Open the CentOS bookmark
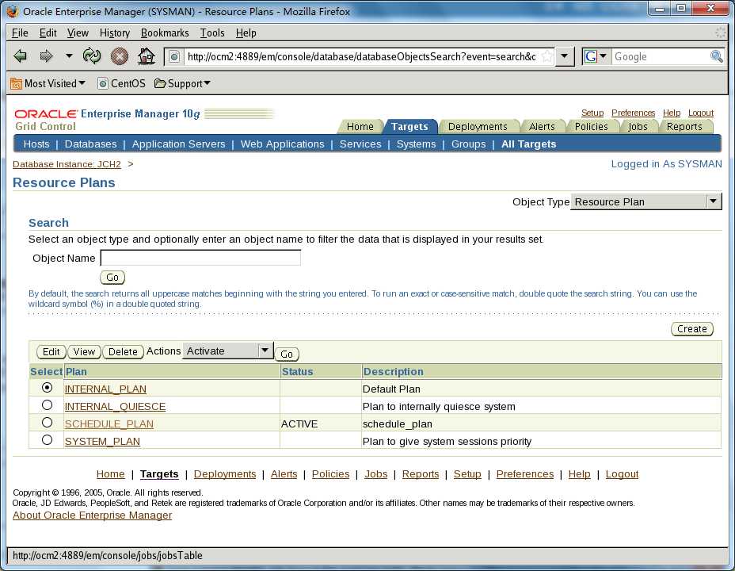This screenshot has height=571, width=735. click(x=121, y=83)
